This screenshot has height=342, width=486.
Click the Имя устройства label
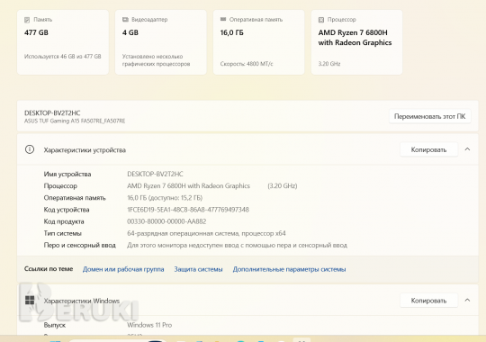click(67, 174)
